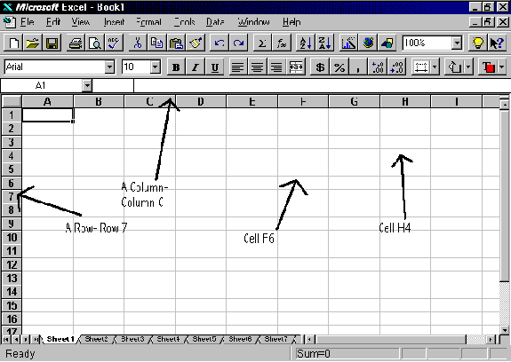Open the Insert menu
This screenshot has width=511, height=362.
(114, 22)
